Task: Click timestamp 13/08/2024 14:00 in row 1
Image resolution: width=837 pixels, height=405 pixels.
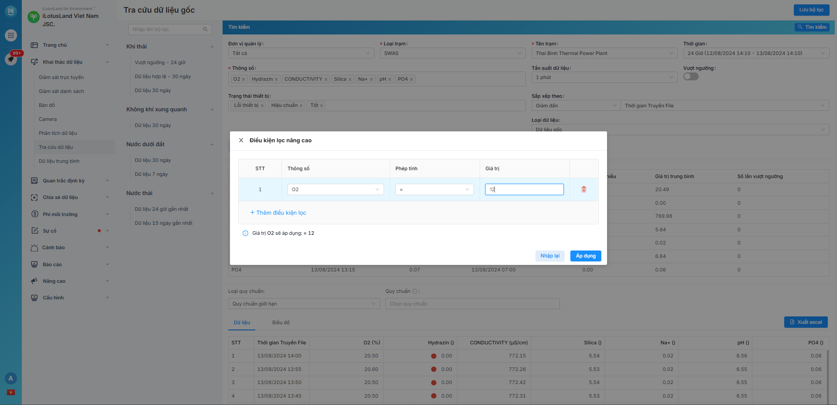Action: (279, 356)
